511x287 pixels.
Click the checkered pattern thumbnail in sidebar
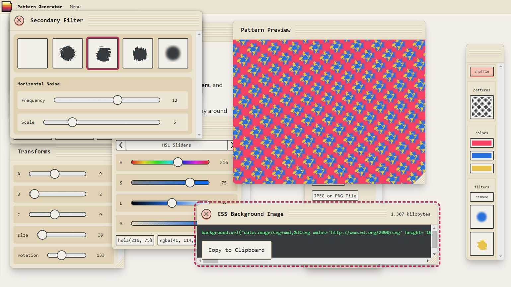click(481, 107)
